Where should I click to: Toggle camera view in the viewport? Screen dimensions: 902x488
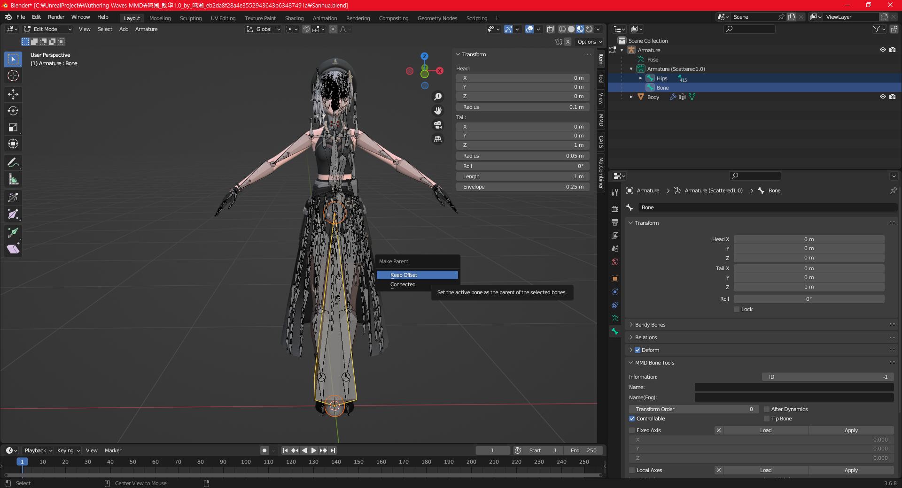point(438,125)
